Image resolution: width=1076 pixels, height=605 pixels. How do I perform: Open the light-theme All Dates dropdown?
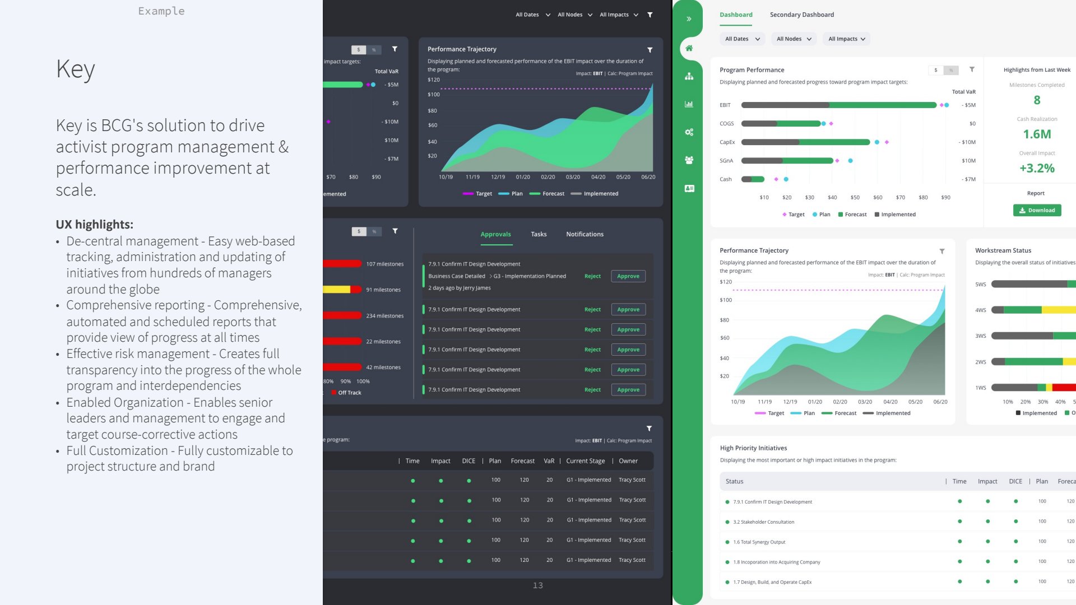(x=742, y=39)
